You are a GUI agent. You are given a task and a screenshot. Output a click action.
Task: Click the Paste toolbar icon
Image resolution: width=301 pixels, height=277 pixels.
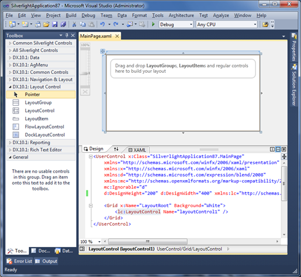click(x=91, y=24)
